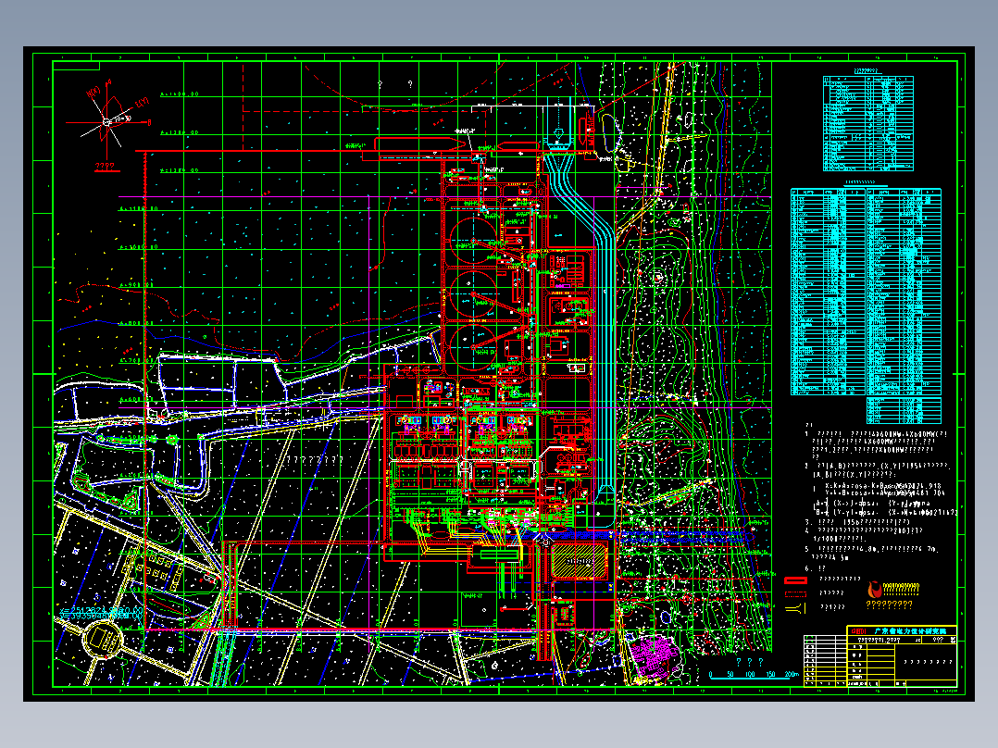
Task: Click the red wind-rose north arrow symbol
Action: 106,121
